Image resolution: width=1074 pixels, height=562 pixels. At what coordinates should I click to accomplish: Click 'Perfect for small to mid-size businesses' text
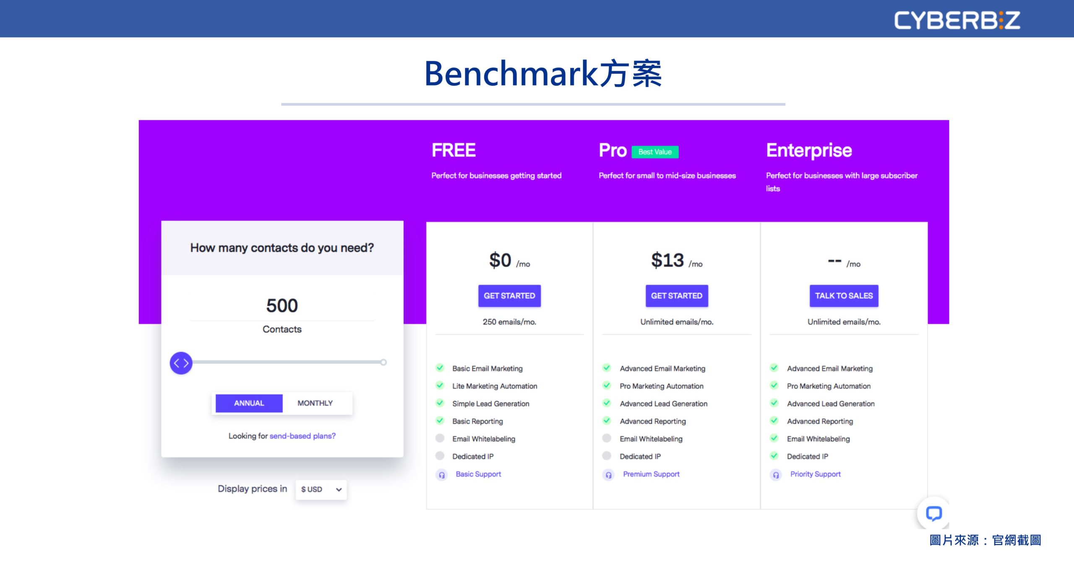tap(667, 175)
